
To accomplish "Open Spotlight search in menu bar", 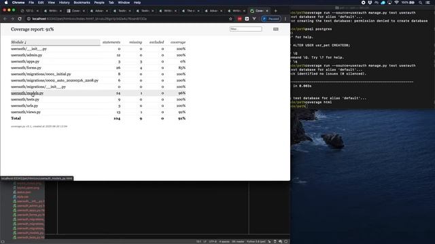I will point(420,3).
